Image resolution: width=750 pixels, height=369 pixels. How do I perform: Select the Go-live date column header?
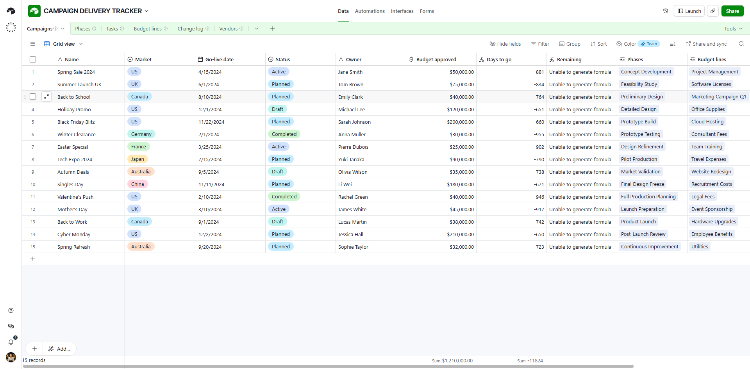pyautogui.click(x=230, y=59)
